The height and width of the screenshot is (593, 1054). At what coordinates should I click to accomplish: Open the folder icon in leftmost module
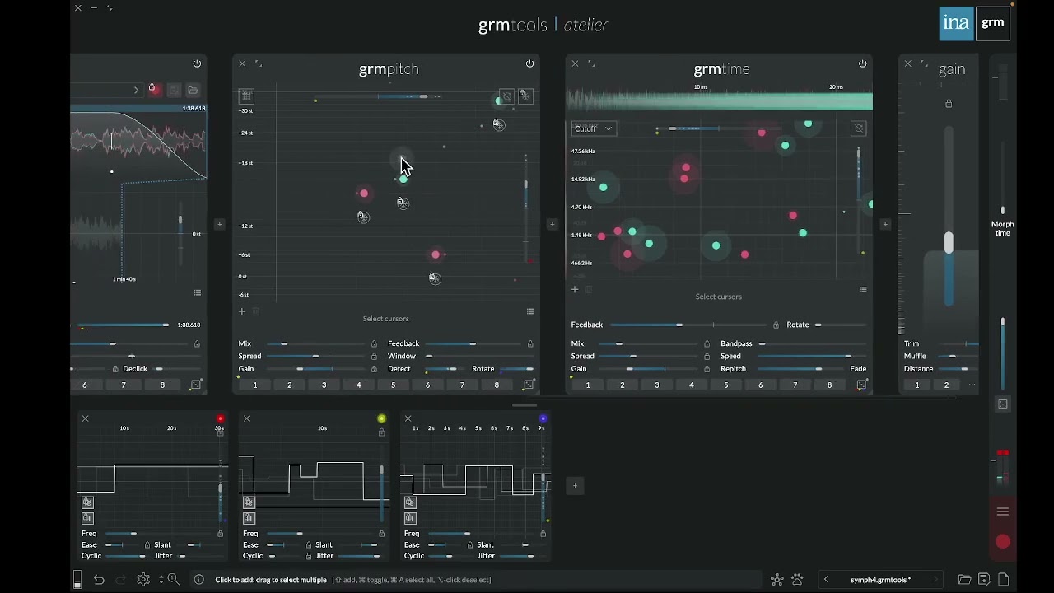(193, 90)
